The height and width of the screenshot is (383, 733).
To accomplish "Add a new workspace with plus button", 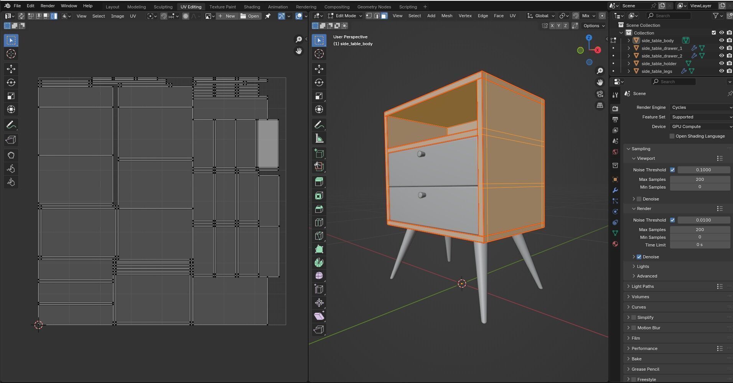I will pyautogui.click(x=425, y=7).
